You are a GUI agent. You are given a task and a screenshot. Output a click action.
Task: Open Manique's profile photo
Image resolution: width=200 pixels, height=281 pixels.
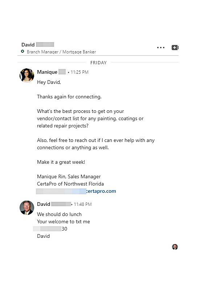(27, 76)
